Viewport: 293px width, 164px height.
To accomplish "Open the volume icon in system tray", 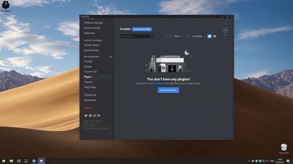I will [x=267, y=161].
